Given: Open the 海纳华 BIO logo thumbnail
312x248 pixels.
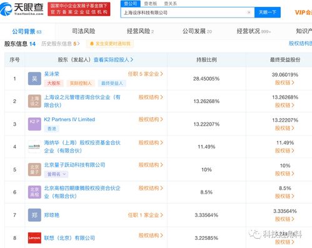Looking at the screenshot, I should click(x=34, y=147).
